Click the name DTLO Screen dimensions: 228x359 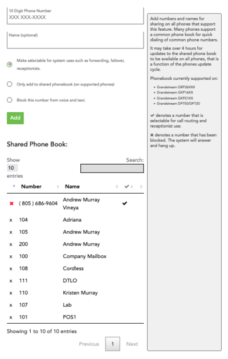point(70,280)
